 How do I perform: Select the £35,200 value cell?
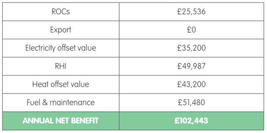pos(191,48)
